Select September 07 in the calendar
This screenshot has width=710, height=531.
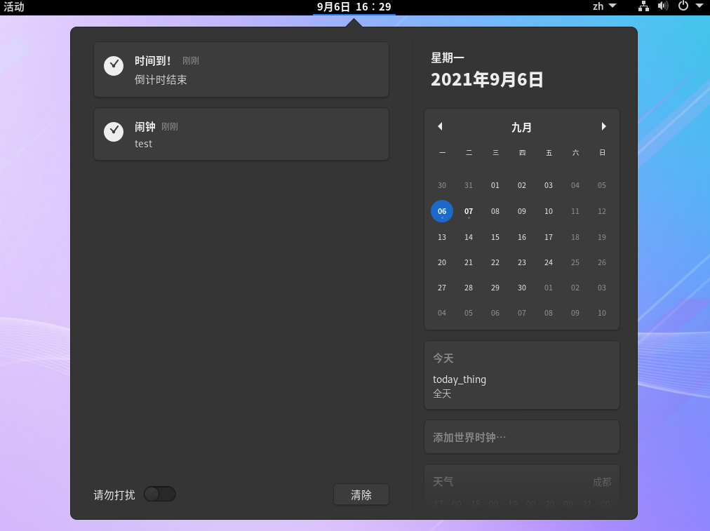coord(469,211)
